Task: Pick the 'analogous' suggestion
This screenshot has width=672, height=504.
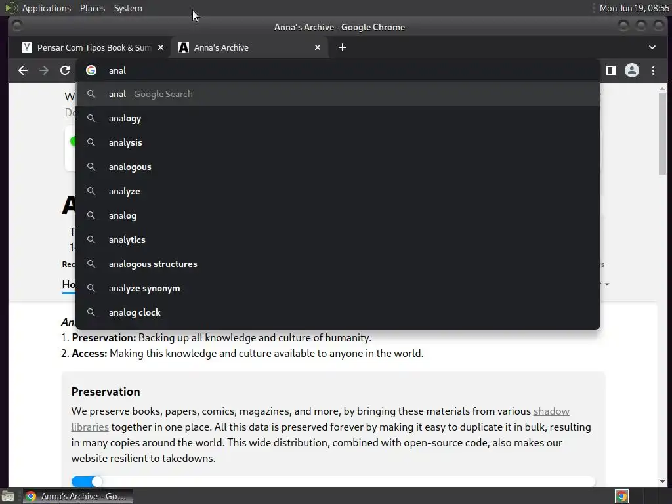Action: (x=338, y=167)
